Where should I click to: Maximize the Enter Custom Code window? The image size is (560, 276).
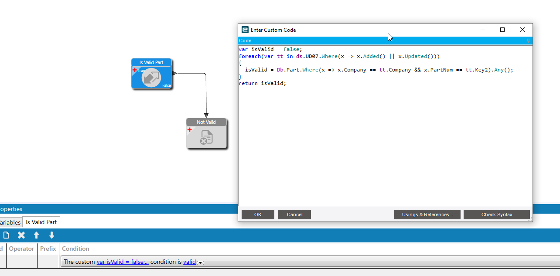[502, 30]
